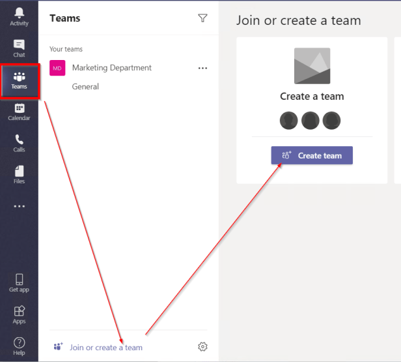
Task: Click the Create a team card image
Action: point(312,66)
